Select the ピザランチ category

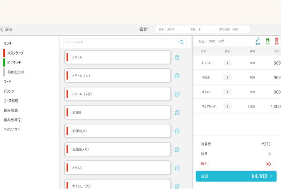click(x=14, y=62)
